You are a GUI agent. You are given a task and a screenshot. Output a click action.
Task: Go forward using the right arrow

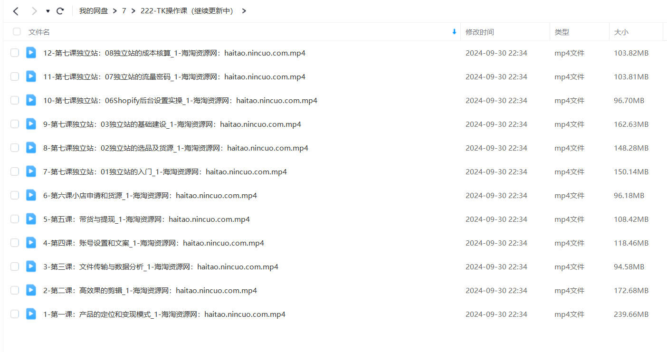point(34,11)
